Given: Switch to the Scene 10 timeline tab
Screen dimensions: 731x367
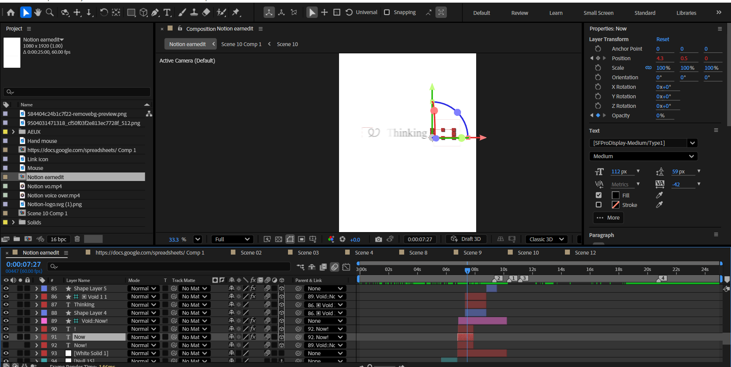Looking at the screenshot, I should pyautogui.click(x=528, y=253).
